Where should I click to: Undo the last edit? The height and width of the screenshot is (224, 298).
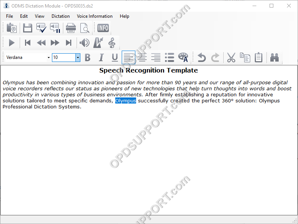pyautogui.click(x=202, y=57)
